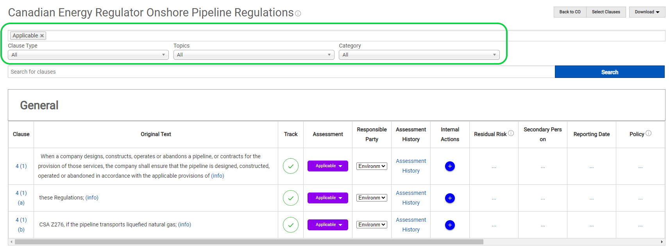Click Residual Risk ellipsis for clause 4 (1)

(494, 167)
